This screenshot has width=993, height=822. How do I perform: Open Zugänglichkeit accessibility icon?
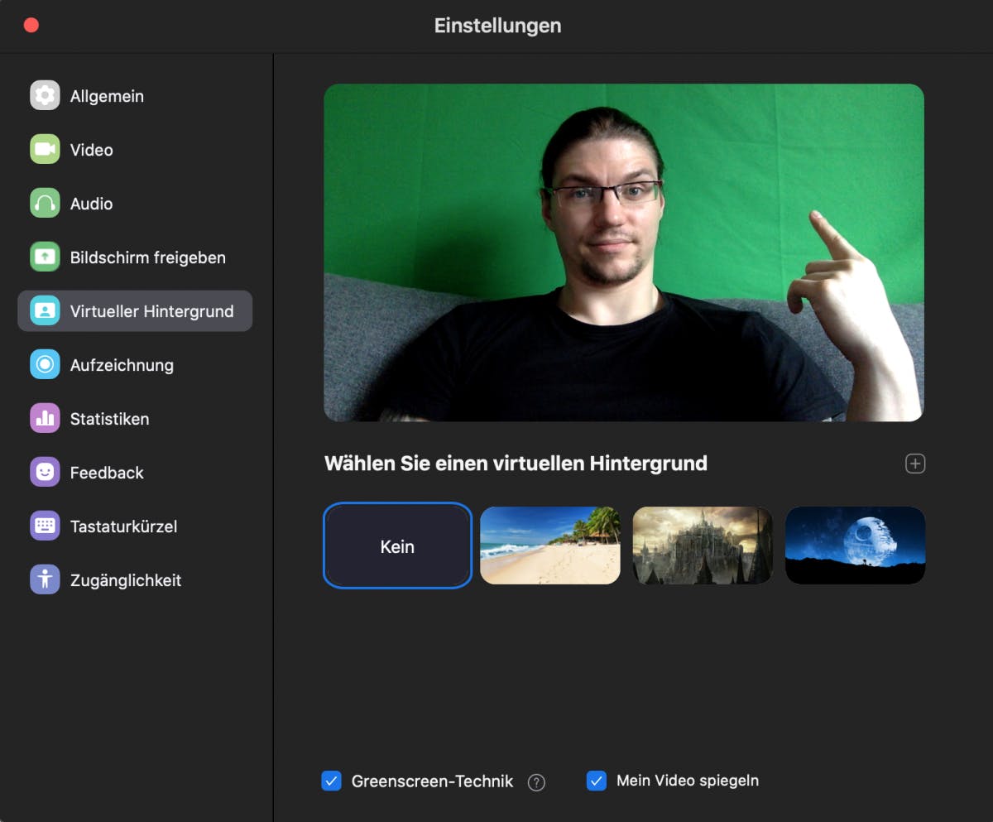pos(45,580)
